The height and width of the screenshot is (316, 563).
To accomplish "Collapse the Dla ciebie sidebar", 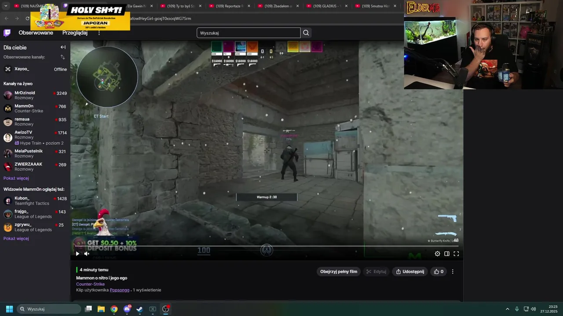I will pos(63,47).
